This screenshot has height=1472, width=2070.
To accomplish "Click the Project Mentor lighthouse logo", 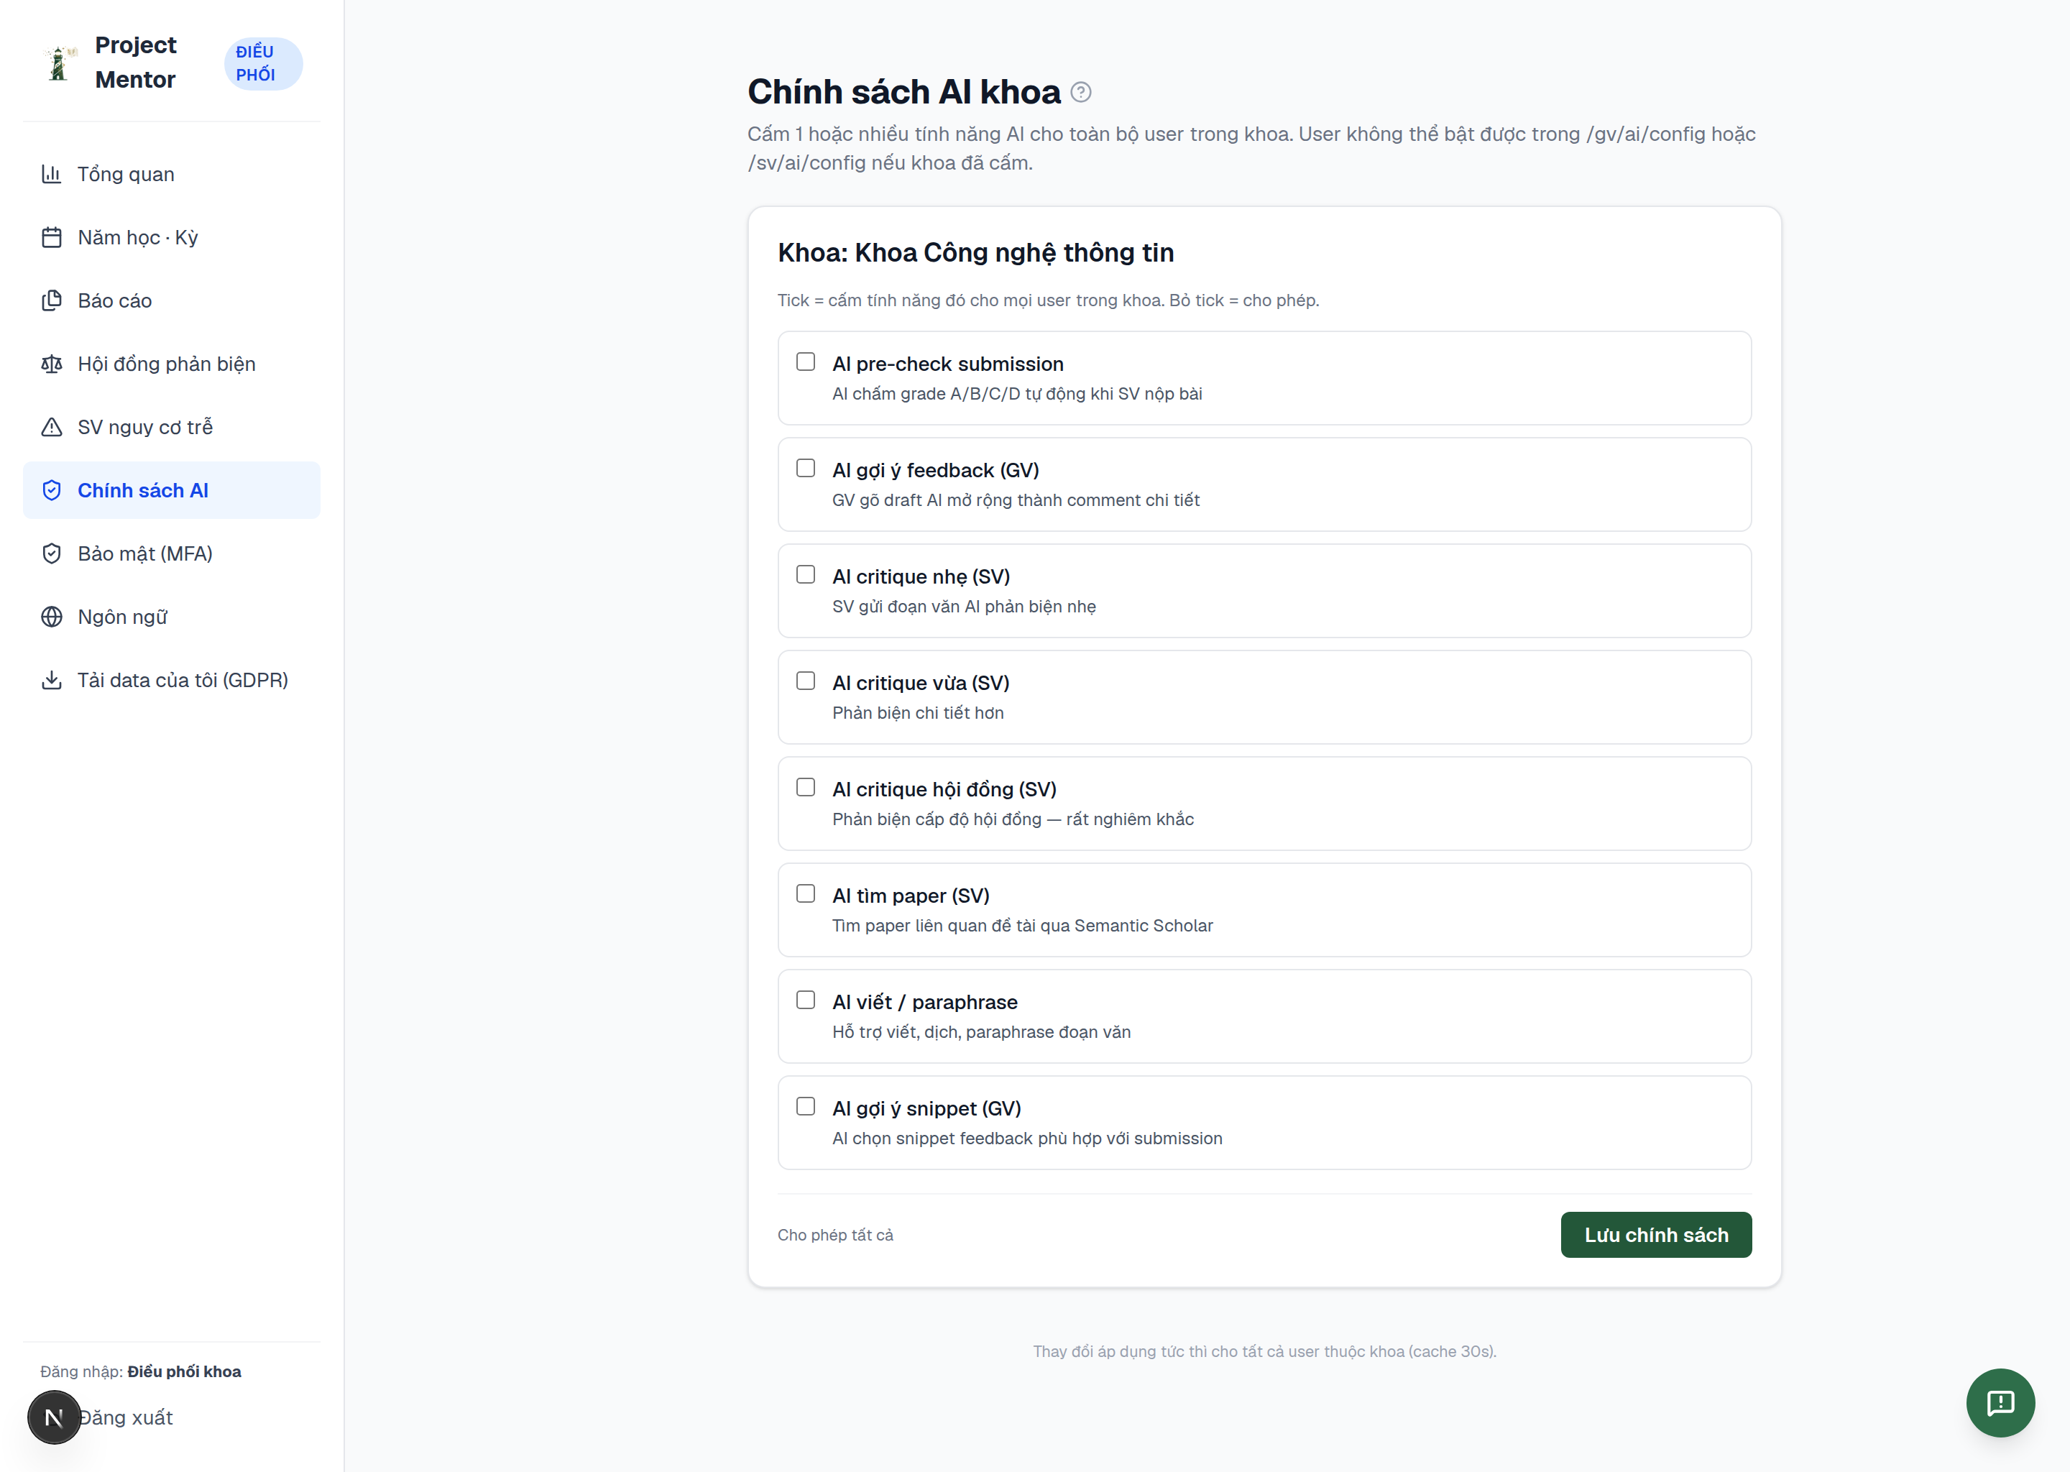I will pyautogui.click(x=59, y=63).
